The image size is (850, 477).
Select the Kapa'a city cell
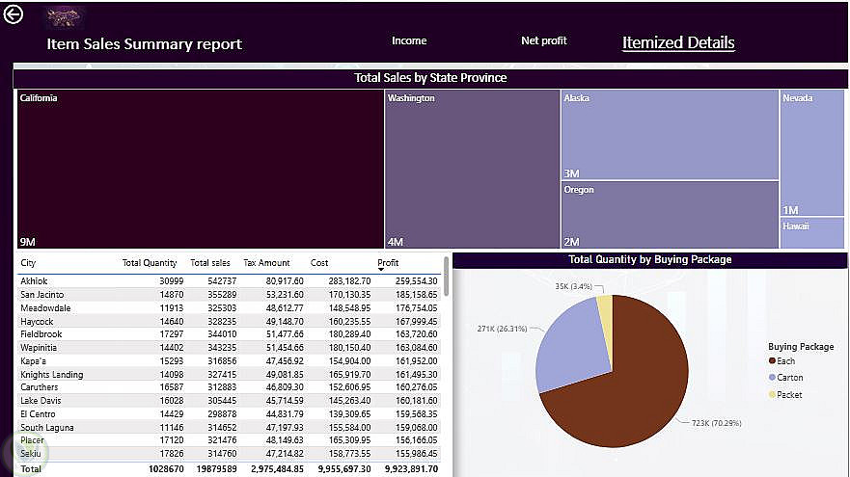[33, 360]
